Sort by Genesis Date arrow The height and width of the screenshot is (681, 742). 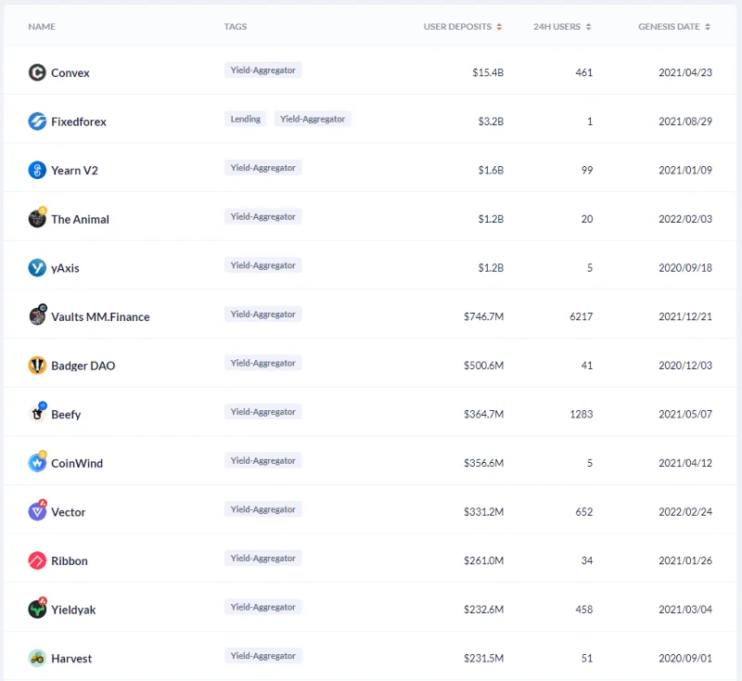(x=708, y=27)
